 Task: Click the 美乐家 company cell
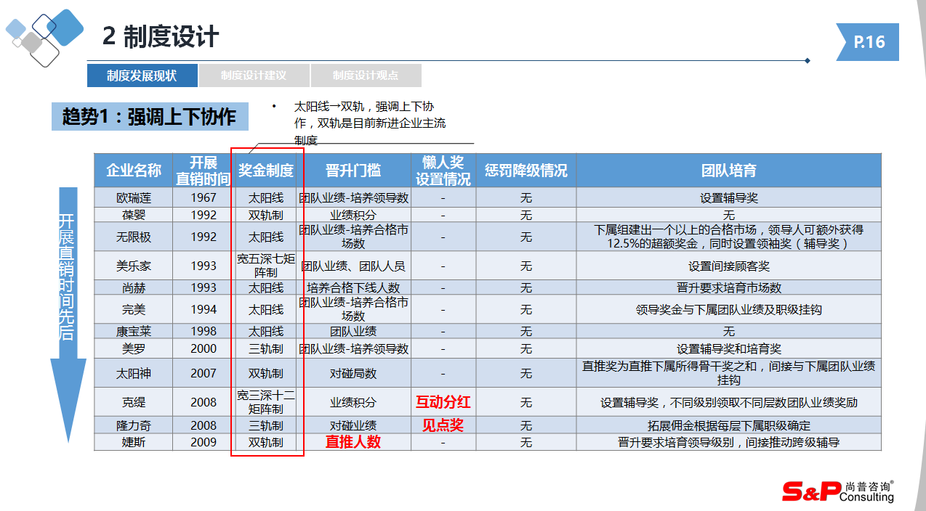(x=134, y=266)
